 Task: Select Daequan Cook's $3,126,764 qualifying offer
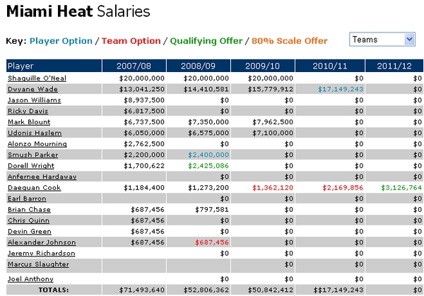(401, 188)
